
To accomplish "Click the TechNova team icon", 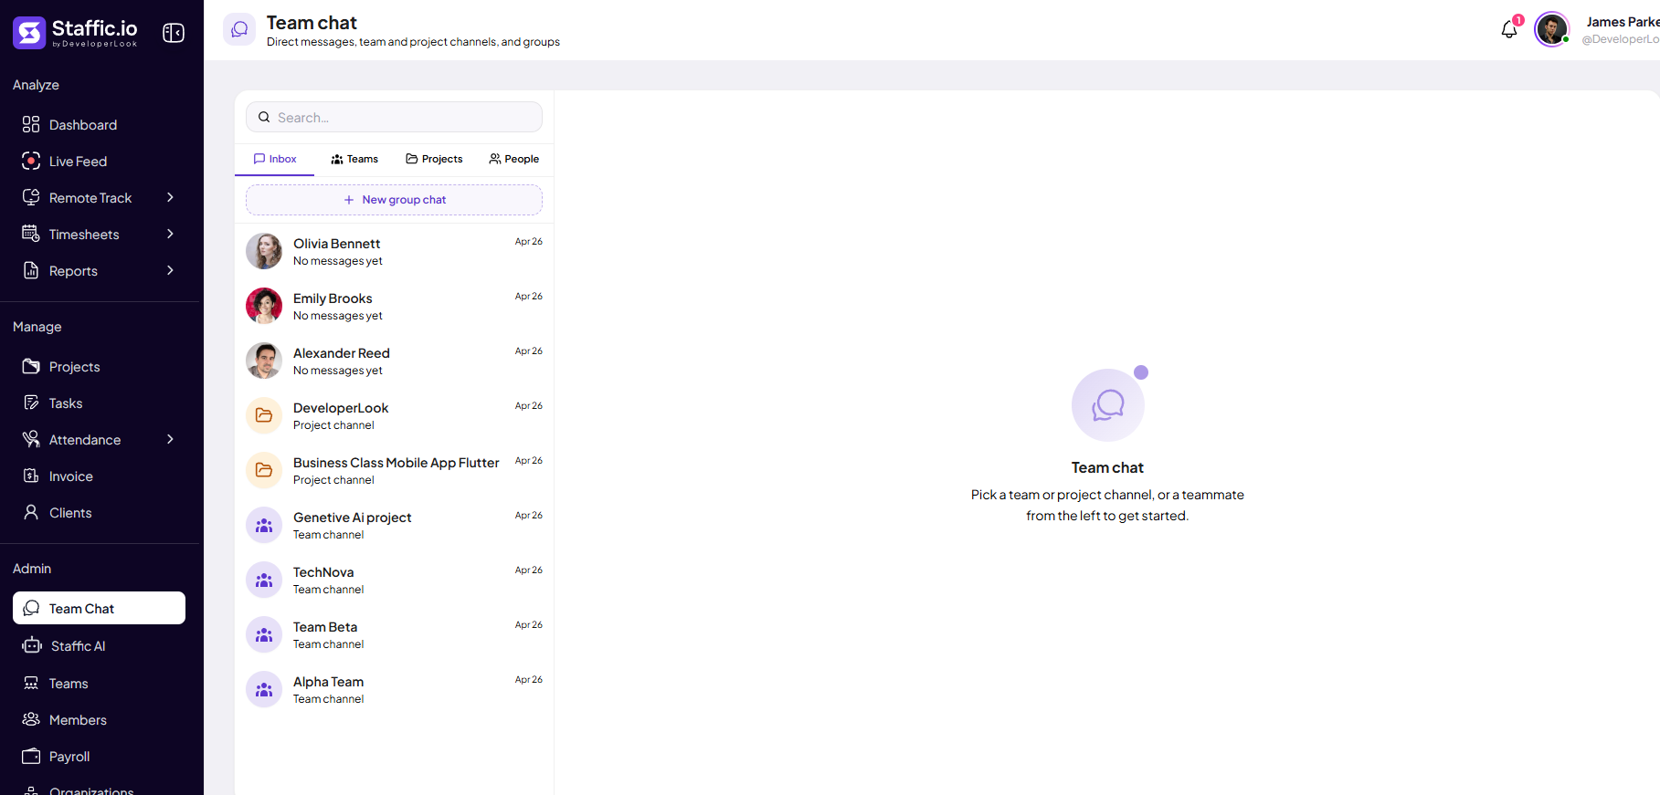I will (264, 580).
